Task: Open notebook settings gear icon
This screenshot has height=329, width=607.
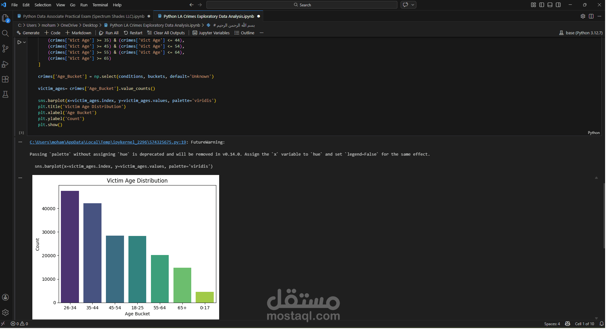Action: pos(583,16)
